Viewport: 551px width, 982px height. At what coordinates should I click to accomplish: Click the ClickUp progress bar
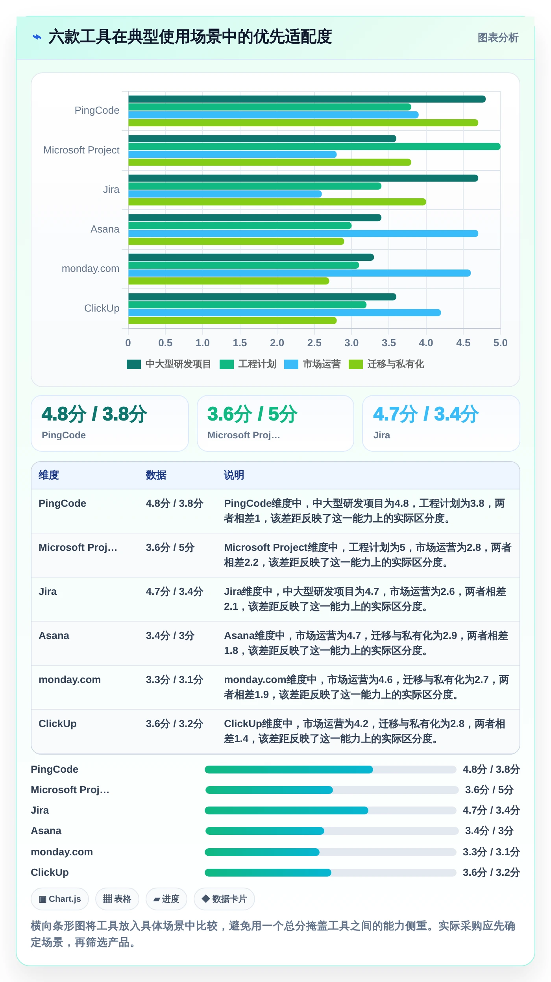coord(330,873)
